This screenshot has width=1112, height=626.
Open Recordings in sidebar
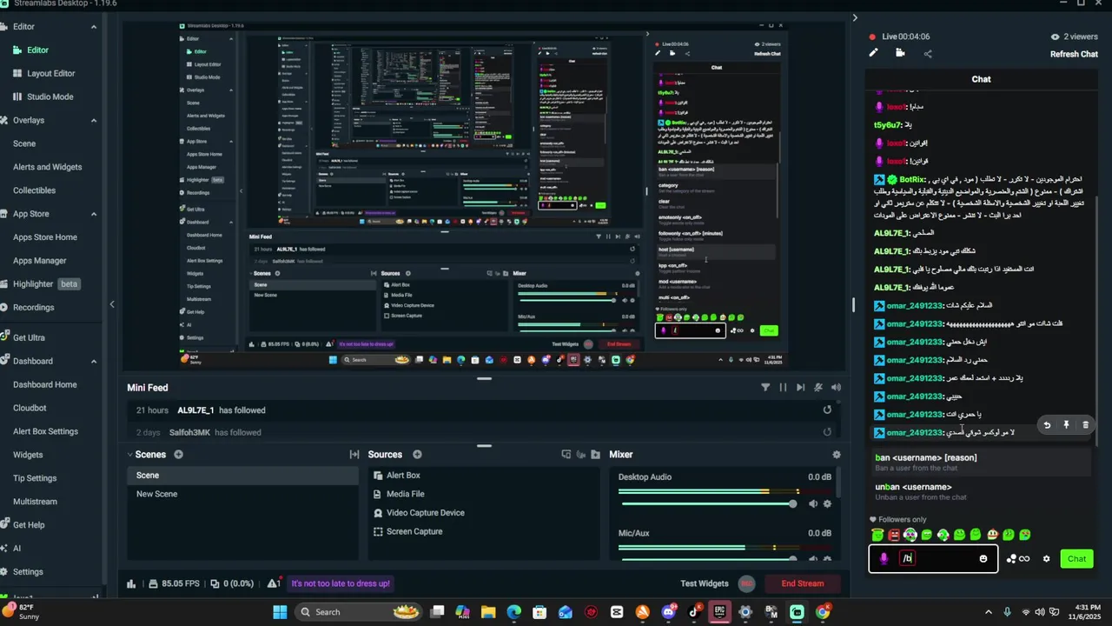33,307
